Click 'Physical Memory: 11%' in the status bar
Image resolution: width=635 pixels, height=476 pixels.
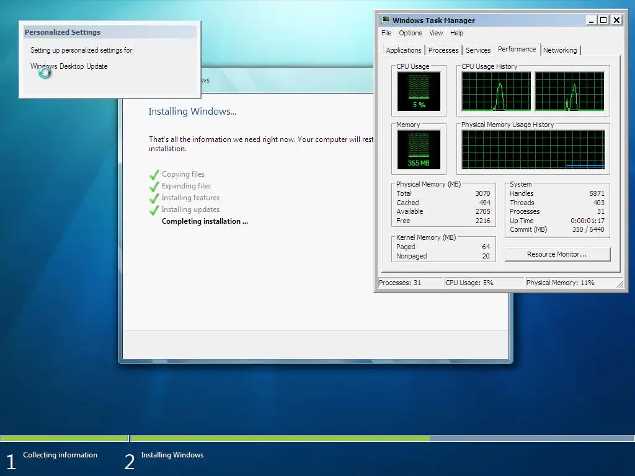[560, 283]
